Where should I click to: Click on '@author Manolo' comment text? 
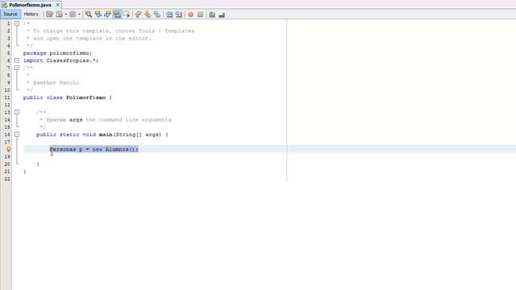56,82
